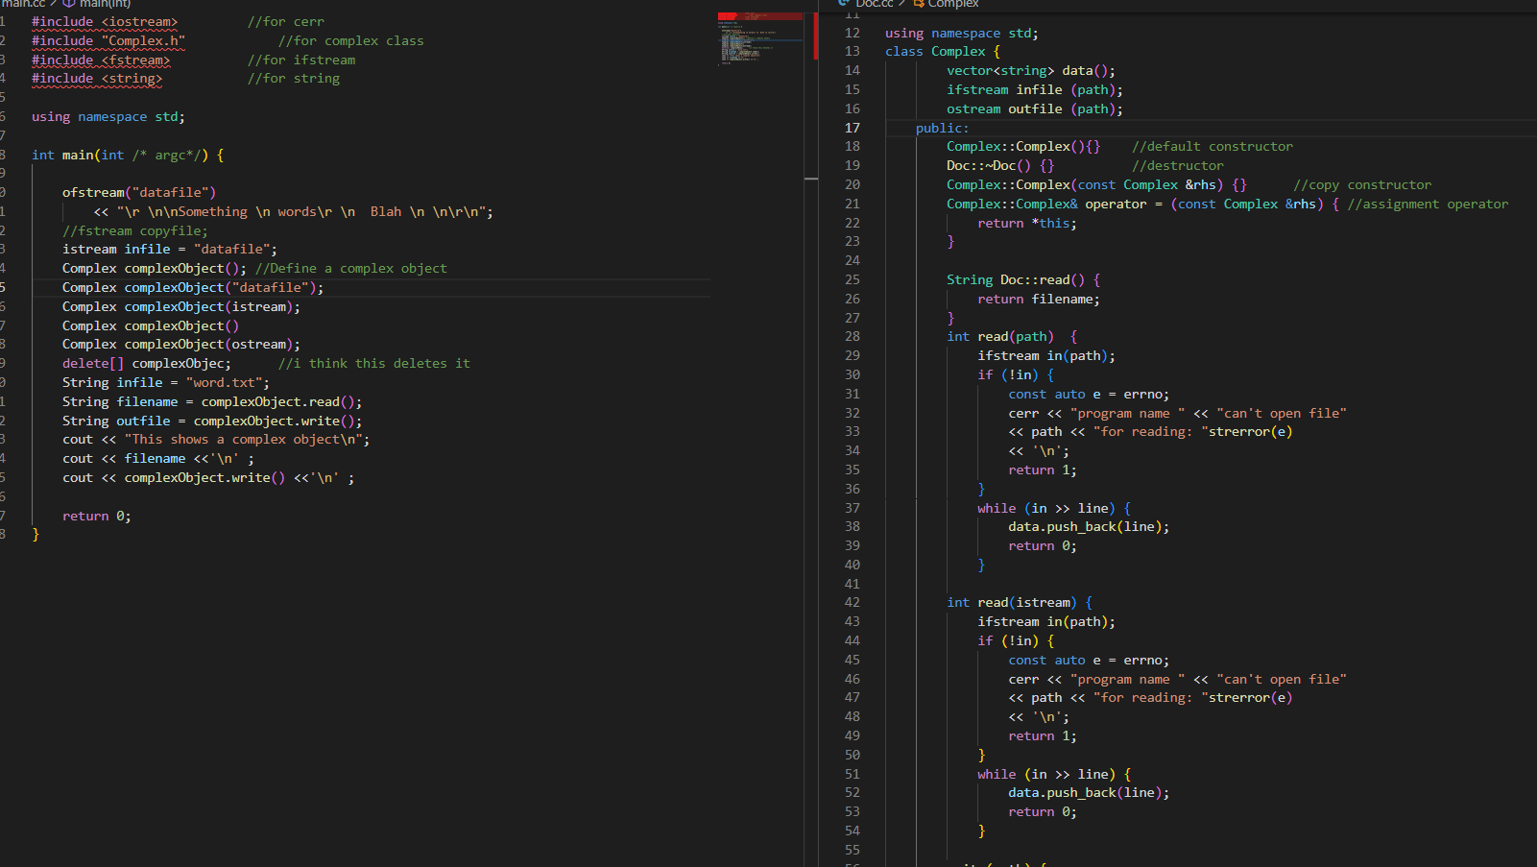
Task: Click the '//default constructor' comment
Action: (x=1213, y=147)
